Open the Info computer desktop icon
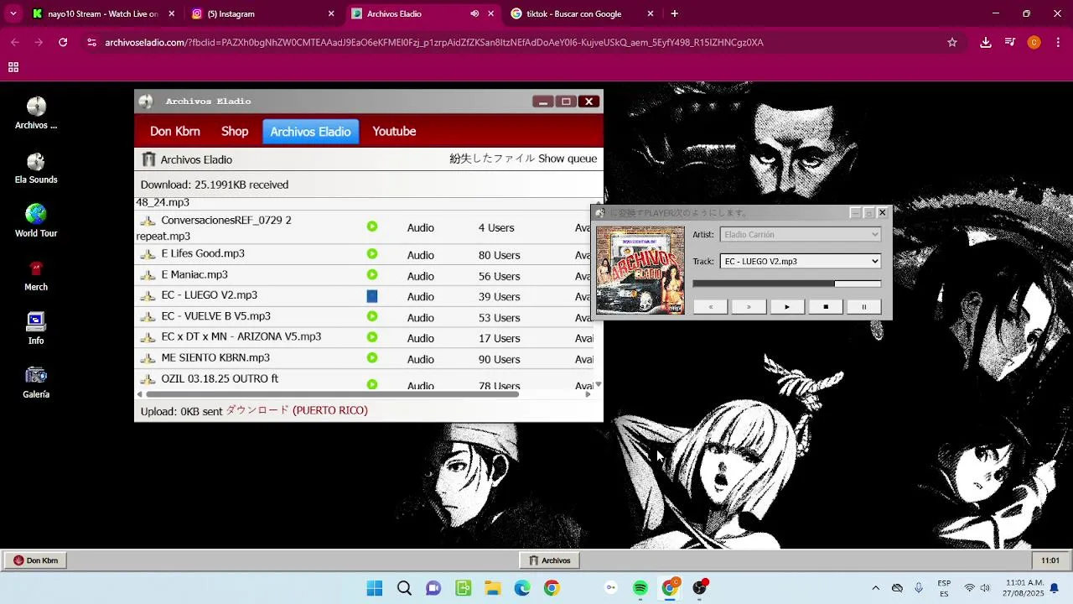 [36, 328]
